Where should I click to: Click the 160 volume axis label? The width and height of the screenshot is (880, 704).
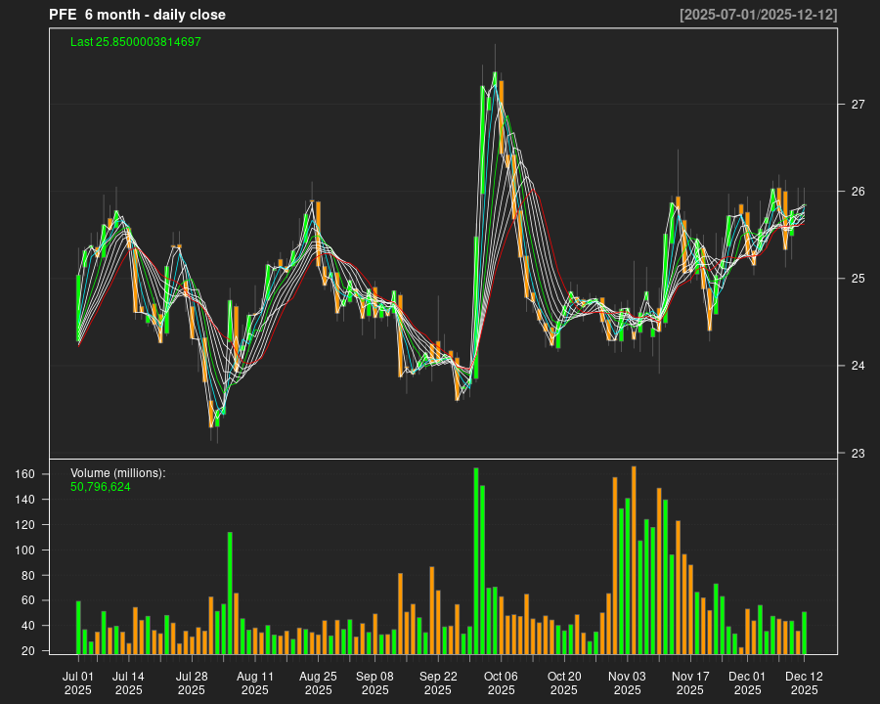(x=52, y=474)
